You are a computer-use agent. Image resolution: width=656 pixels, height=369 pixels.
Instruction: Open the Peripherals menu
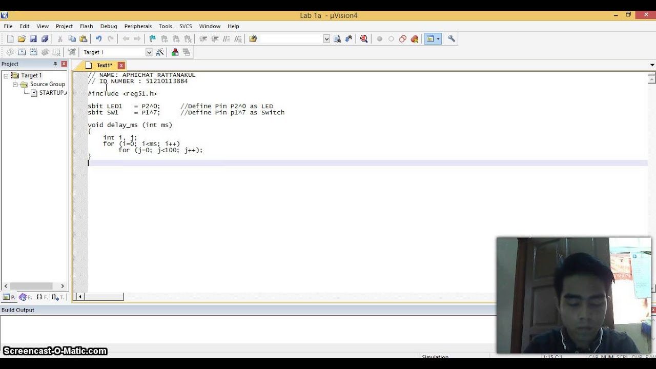click(138, 26)
